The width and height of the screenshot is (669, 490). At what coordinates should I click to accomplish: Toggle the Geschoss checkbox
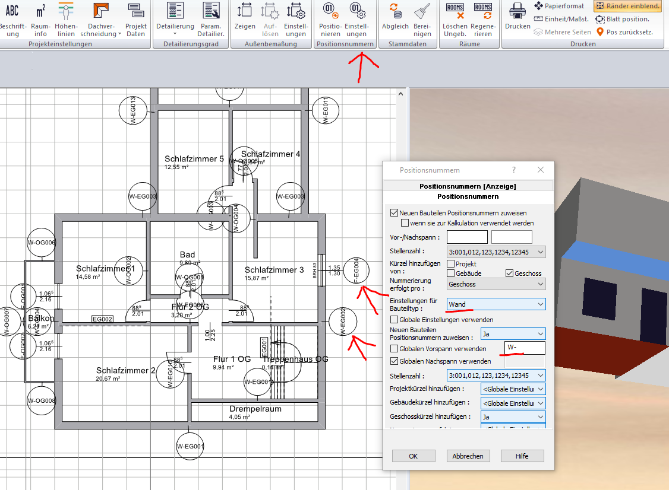509,273
